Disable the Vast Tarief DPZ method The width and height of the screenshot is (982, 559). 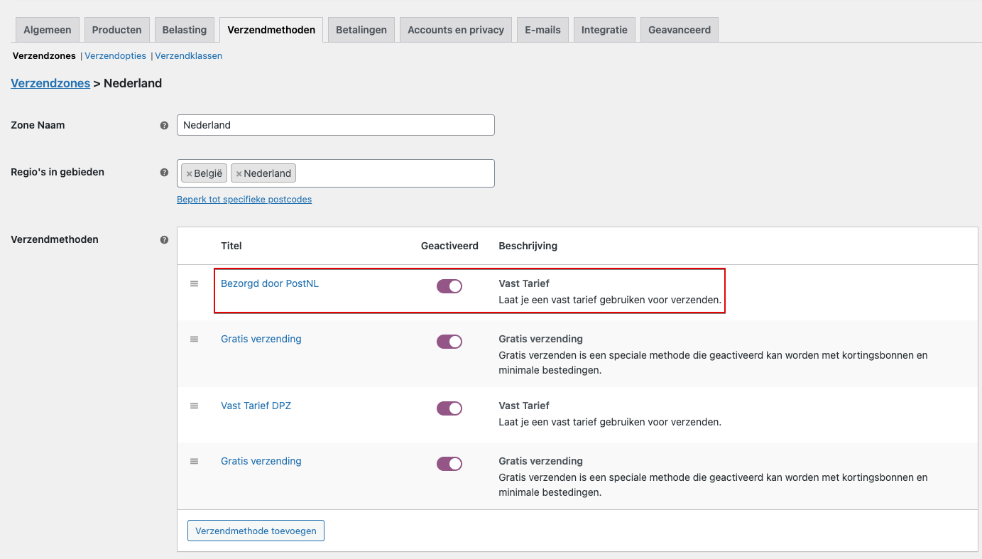[449, 408]
